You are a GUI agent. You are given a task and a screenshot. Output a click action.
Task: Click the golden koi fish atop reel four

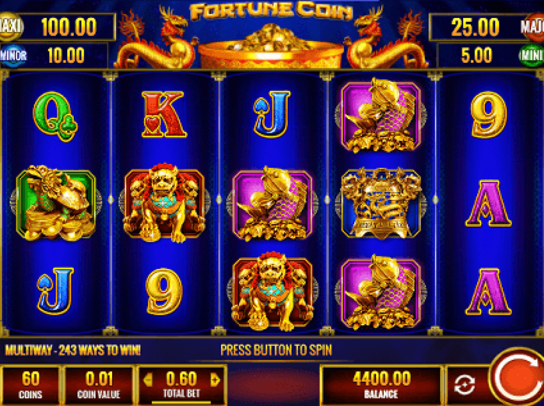coord(381,115)
